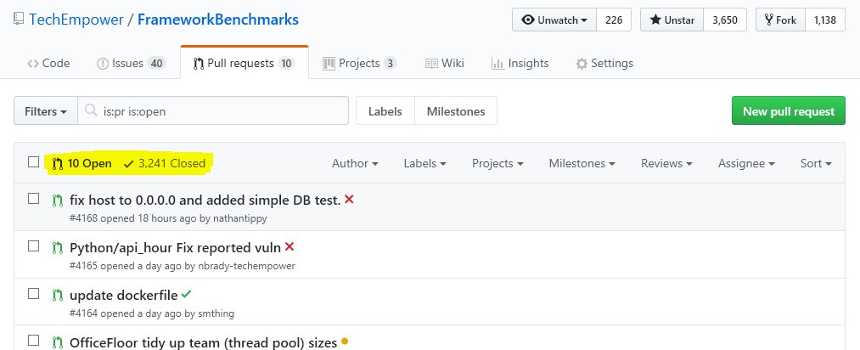
Task: Open the Assignee filter dropdown
Action: pyautogui.click(x=746, y=163)
